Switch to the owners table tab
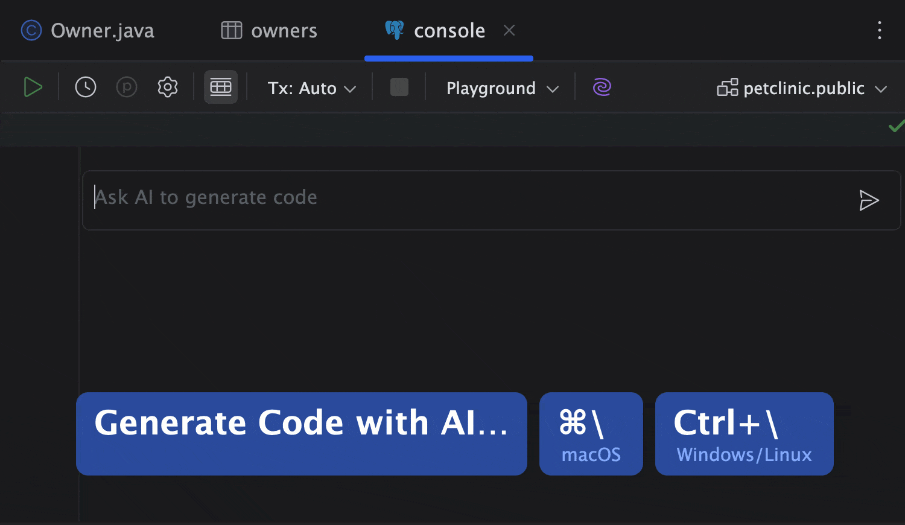 tap(269, 30)
